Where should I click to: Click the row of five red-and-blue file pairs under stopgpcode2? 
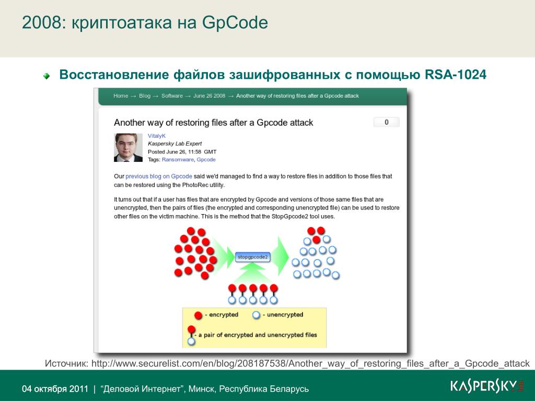pos(253,294)
